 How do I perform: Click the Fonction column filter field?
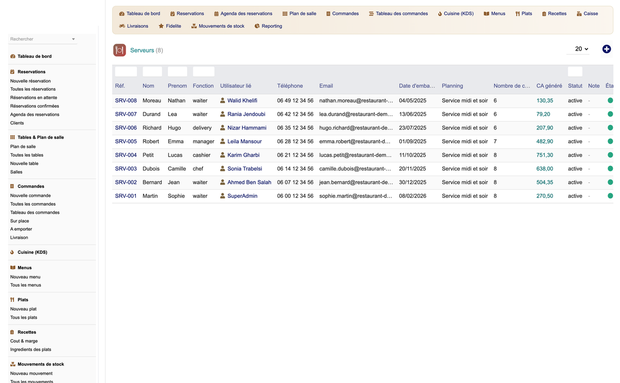pyautogui.click(x=204, y=72)
